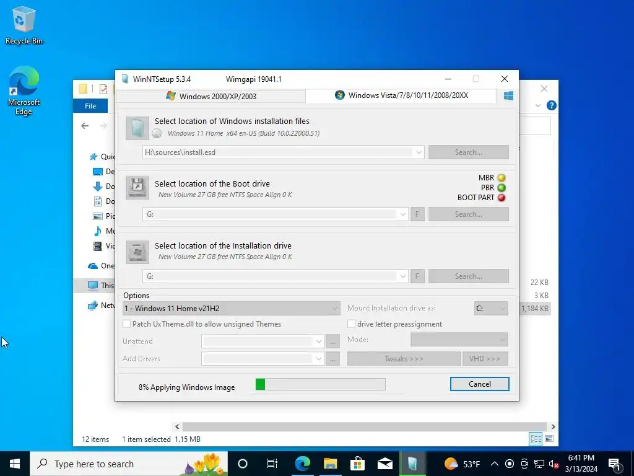Open the Recycle Bin desktop icon
The height and width of the screenshot is (476, 634).
(x=24, y=25)
